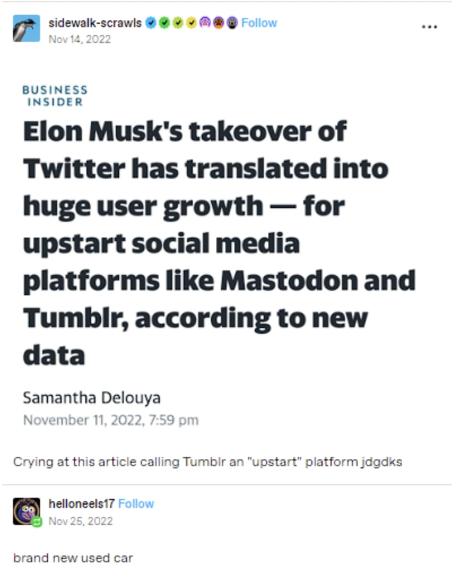Click the purple badge beside sidewalk-scrawls

pos(205,23)
